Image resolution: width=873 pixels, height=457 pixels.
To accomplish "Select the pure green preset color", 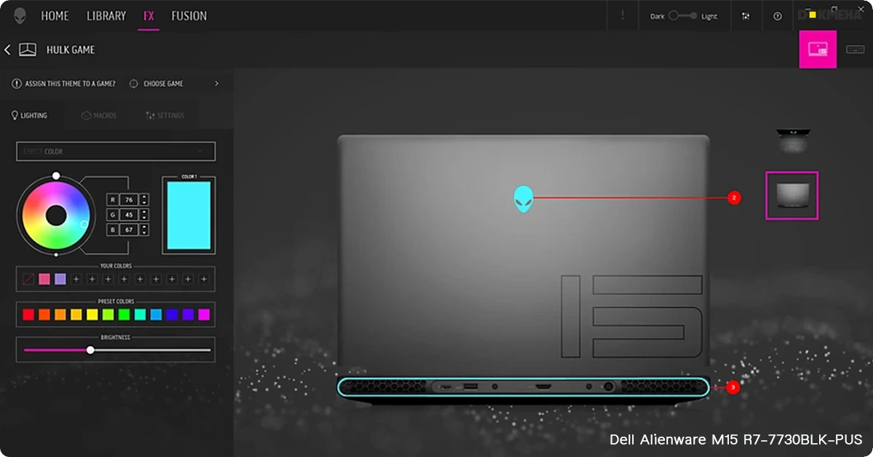I will [x=124, y=315].
